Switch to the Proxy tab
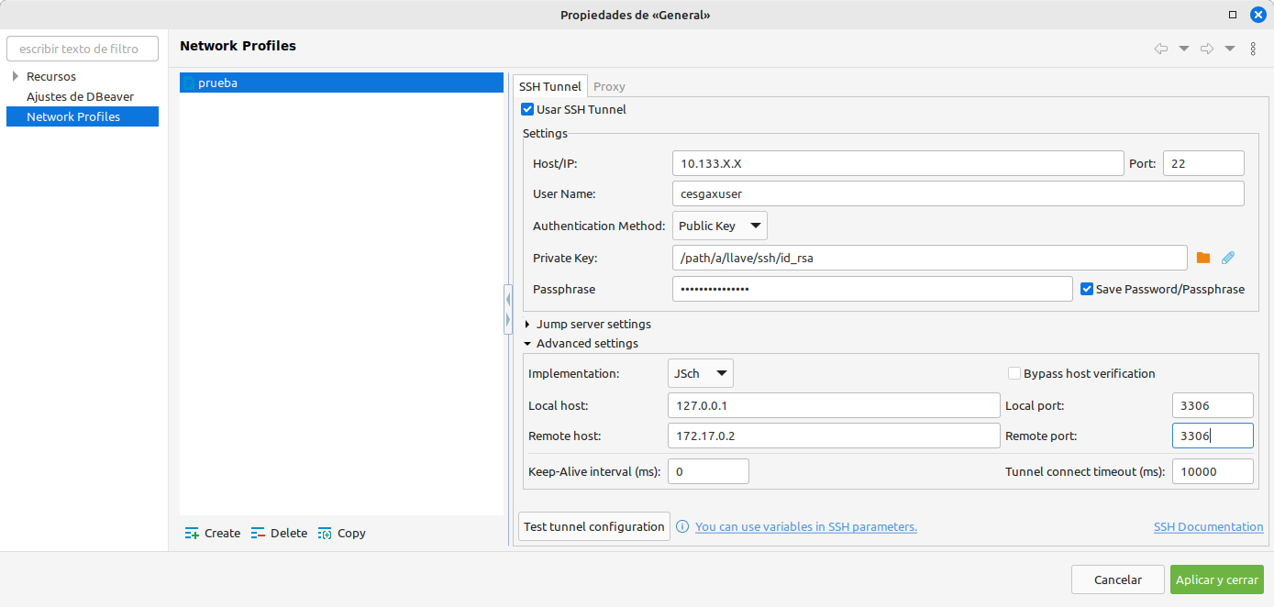The height and width of the screenshot is (607, 1274). [x=609, y=86]
